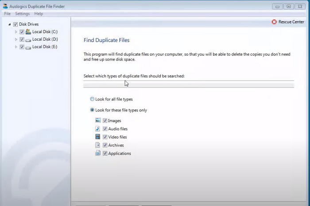The image size is (310, 206).
Task: Click the Archives file icon
Action: coord(98,145)
